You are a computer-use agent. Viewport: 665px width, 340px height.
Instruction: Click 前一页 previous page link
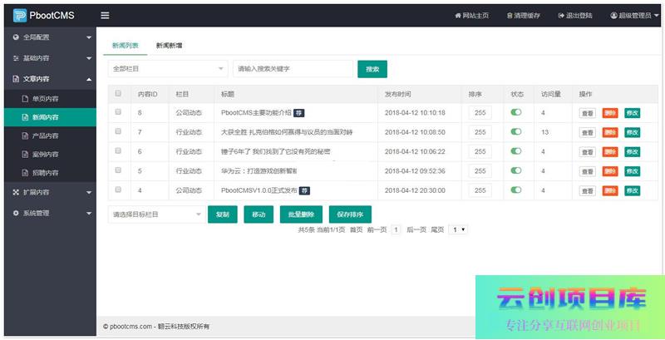pos(377,229)
